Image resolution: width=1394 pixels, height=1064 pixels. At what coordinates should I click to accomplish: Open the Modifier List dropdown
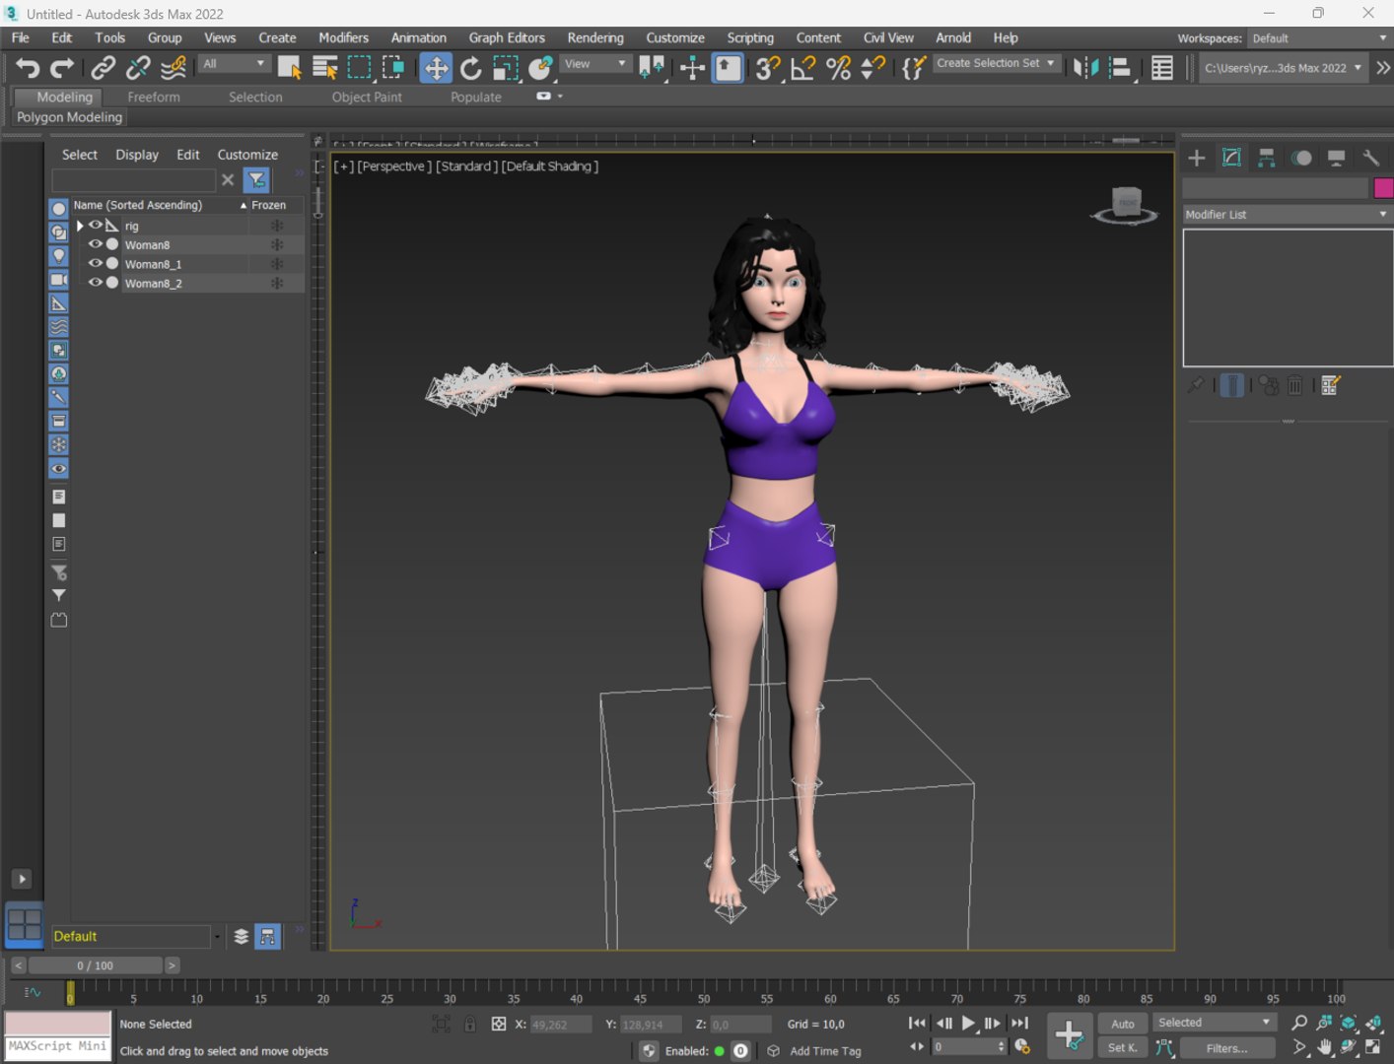pos(1287,214)
